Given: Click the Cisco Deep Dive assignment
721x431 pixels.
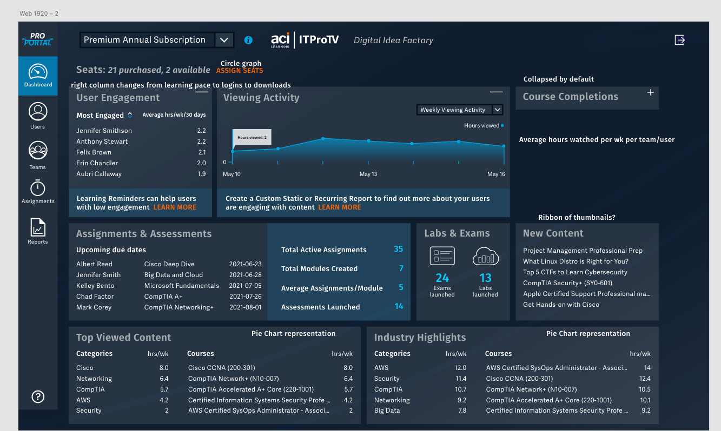Looking at the screenshot, I should pos(169,264).
